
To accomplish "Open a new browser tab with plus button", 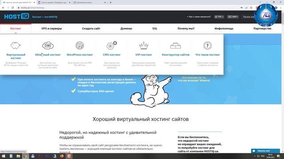I will (110, 3).
